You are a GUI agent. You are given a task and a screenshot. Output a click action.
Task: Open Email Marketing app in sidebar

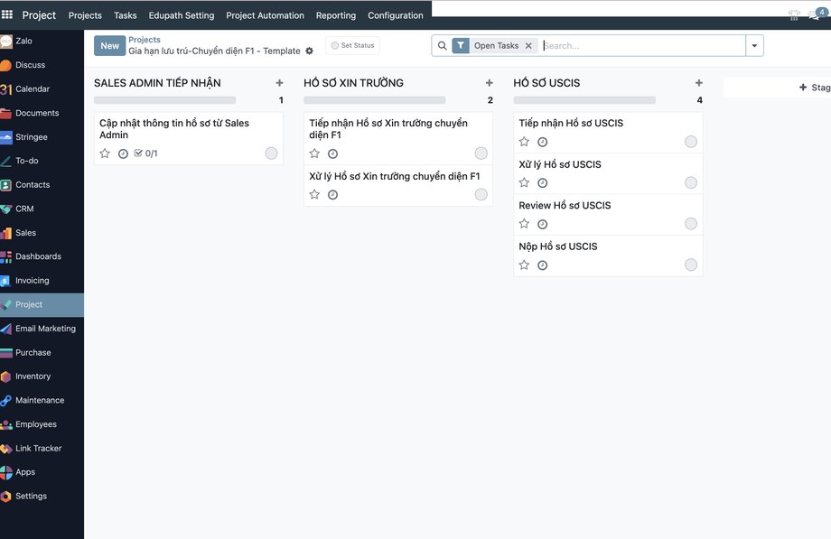click(42, 329)
